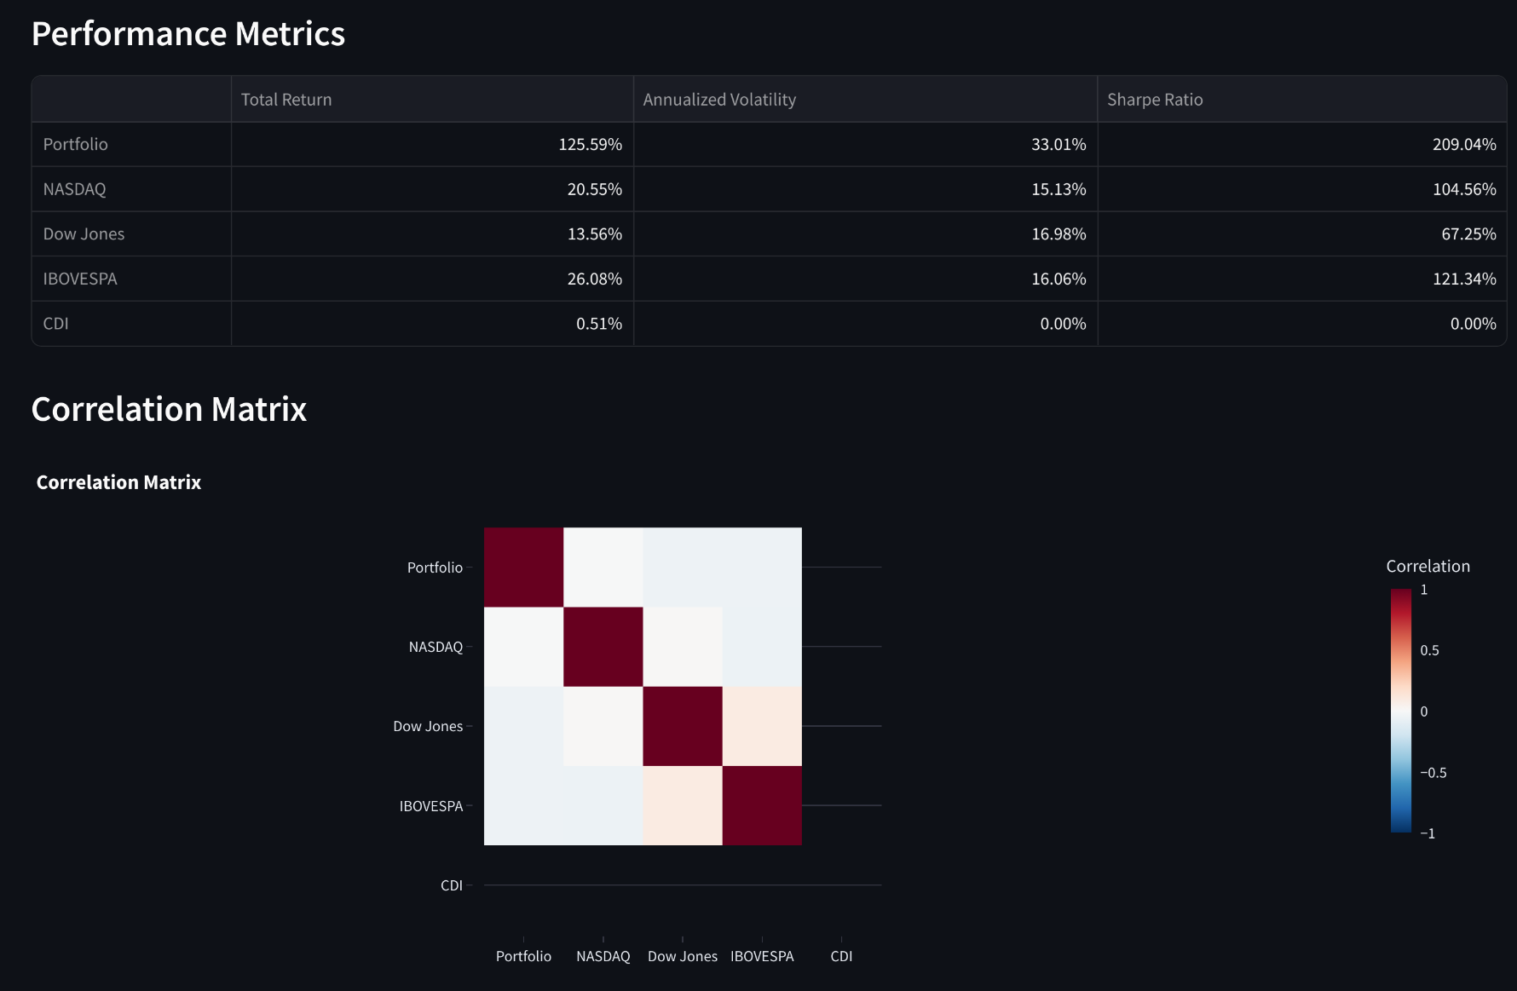
Task: Select the NASDAQ row label in the table
Action: coord(131,189)
